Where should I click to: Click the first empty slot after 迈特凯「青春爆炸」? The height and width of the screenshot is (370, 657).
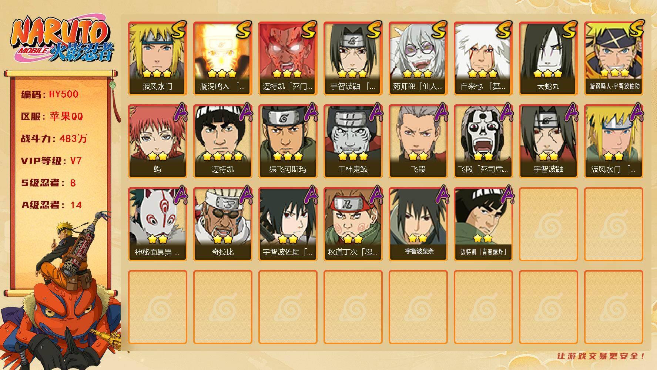(x=548, y=224)
